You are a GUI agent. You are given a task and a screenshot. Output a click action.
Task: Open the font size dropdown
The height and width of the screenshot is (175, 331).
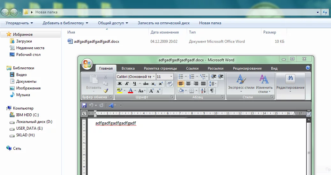[171, 77]
